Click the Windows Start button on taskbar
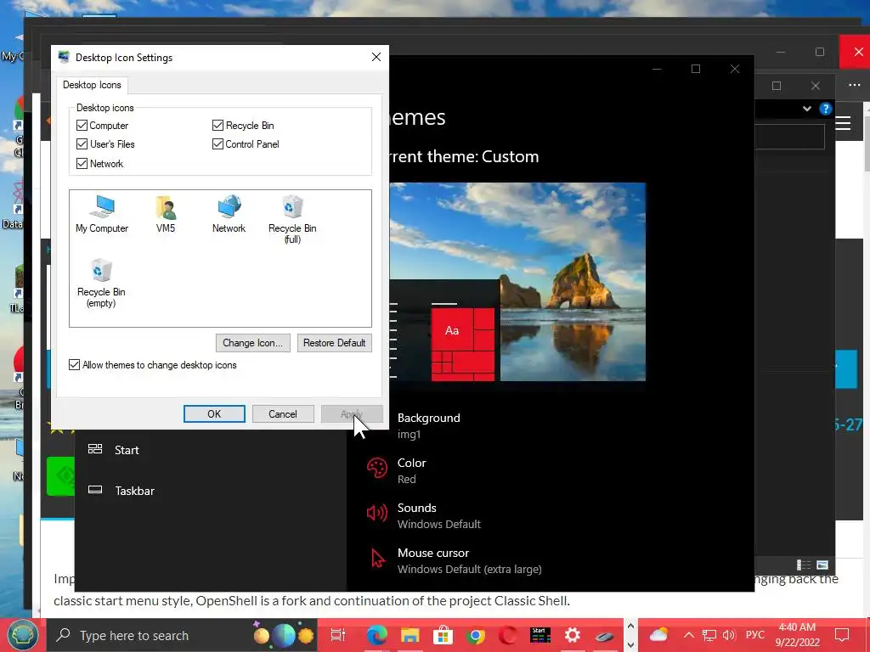 tap(21, 635)
